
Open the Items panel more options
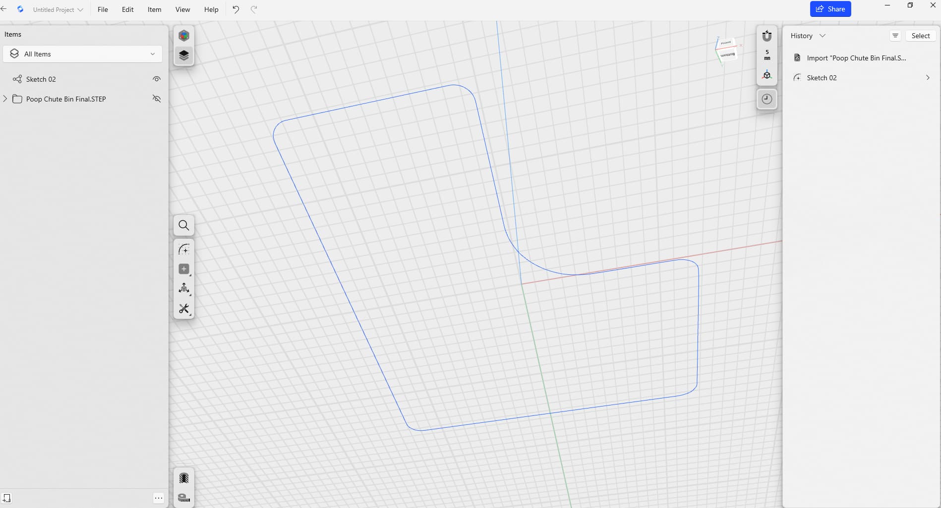(159, 498)
